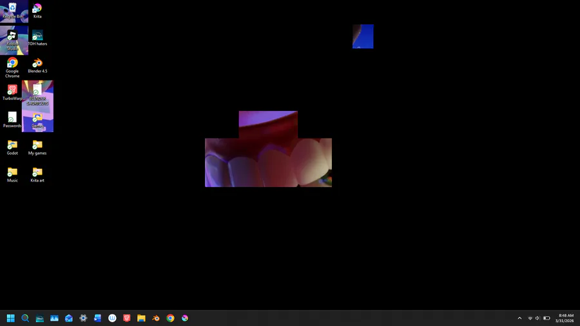The width and height of the screenshot is (580, 326).
Task: Open the blue skyline icon in taskbar
Action: point(54,318)
